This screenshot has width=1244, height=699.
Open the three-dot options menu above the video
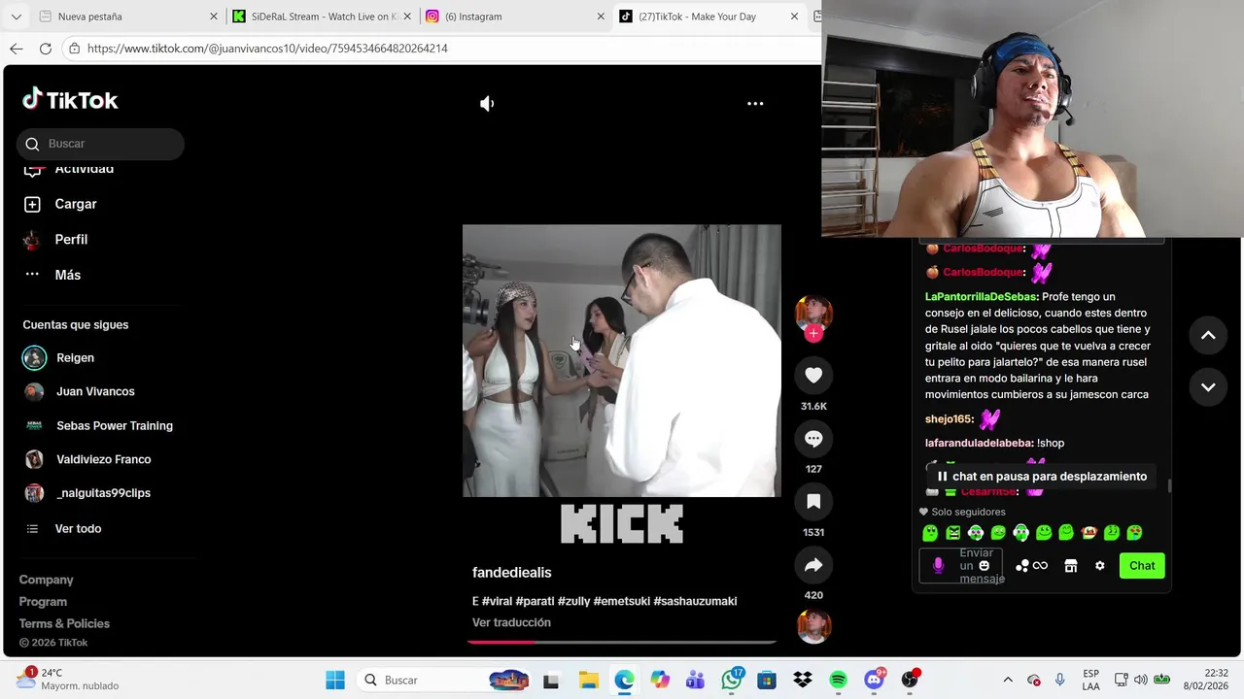[x=755, y=104]
